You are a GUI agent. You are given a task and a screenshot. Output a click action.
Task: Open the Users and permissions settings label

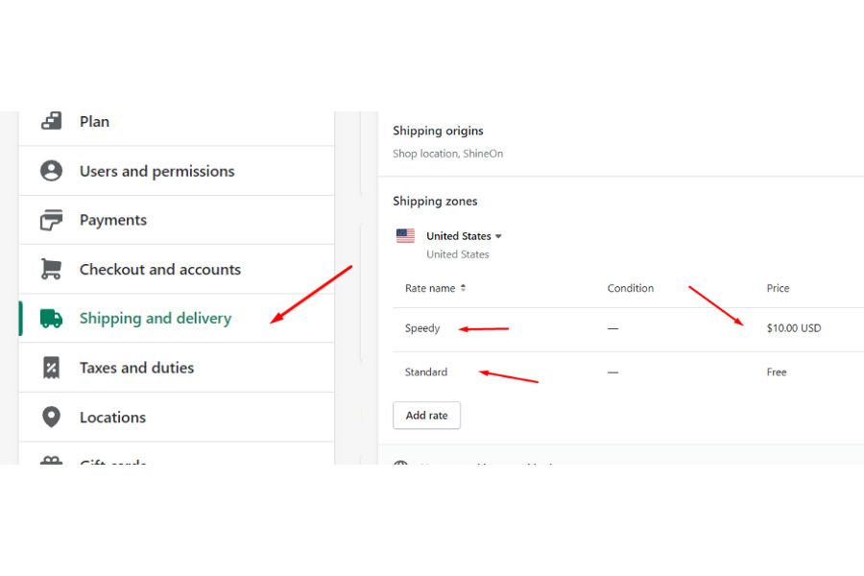[156, 171]
